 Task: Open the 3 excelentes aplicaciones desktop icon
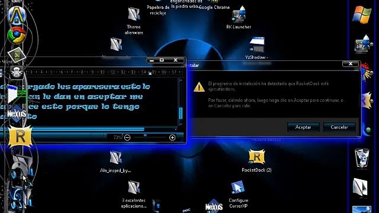tap(134, 195)
